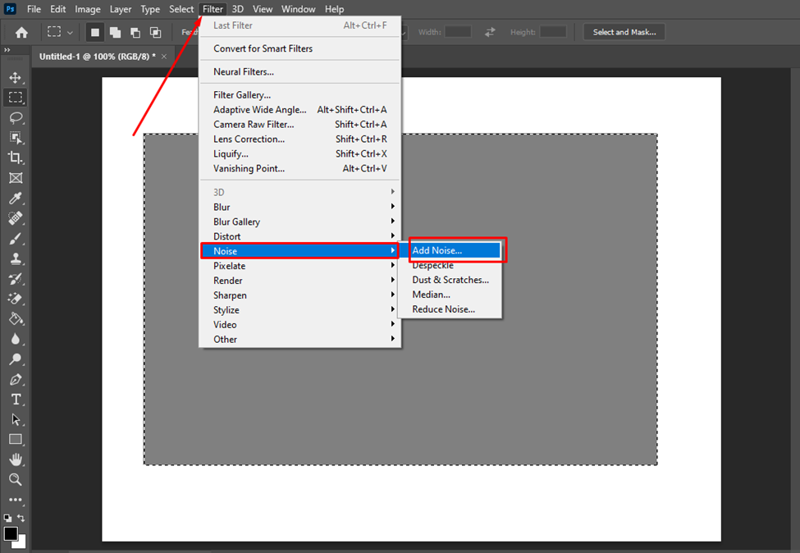Expand the Other submenu
This screenshot has width=800, height=553.
pos(300,339)
